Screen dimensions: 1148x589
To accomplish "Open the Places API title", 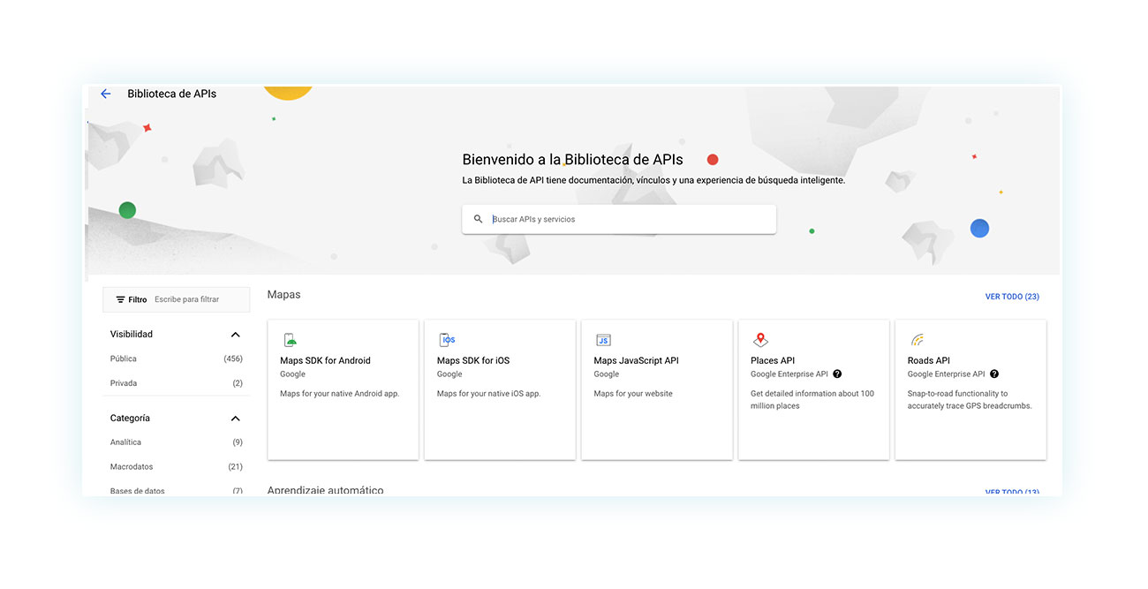I will pos(773,360).
